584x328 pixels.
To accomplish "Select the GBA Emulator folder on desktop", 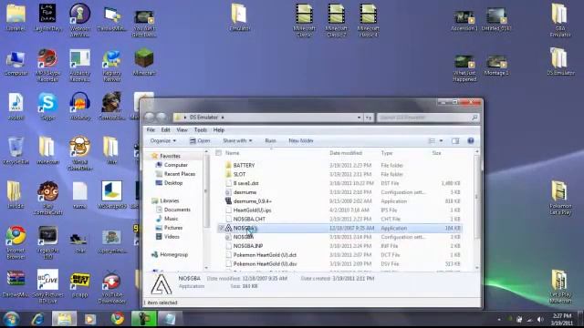I will 560,20.
